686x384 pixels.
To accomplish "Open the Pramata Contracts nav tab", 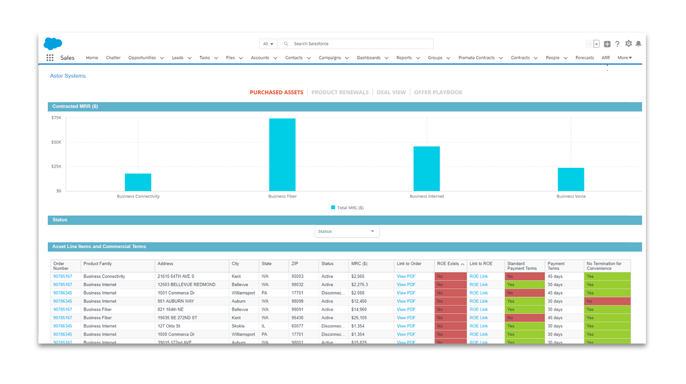I will pos(476,58).
